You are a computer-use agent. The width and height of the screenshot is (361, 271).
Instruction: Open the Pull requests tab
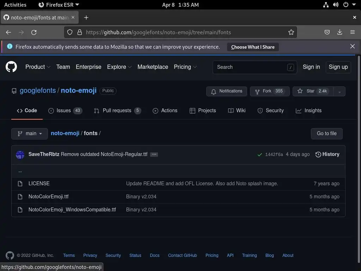117,110
